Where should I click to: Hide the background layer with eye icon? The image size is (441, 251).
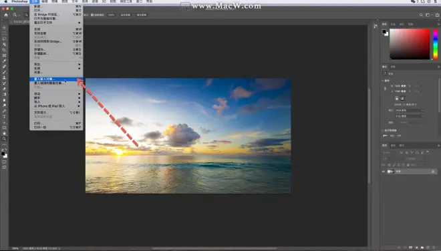[x=384, y=172]
